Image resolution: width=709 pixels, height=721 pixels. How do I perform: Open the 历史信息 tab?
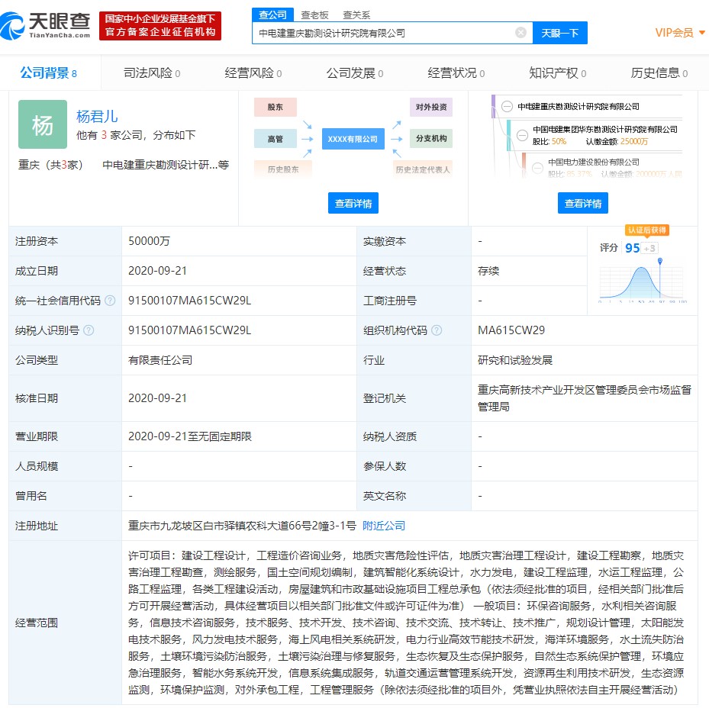pyautogui.click(x=659, y=72)
